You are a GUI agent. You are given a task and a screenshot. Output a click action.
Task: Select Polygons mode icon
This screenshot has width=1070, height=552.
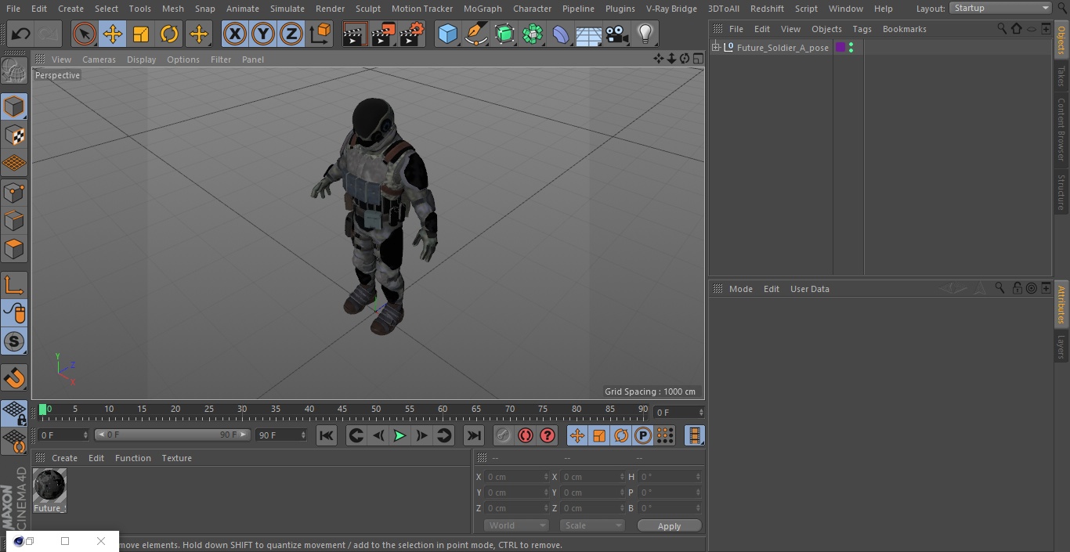14,249
